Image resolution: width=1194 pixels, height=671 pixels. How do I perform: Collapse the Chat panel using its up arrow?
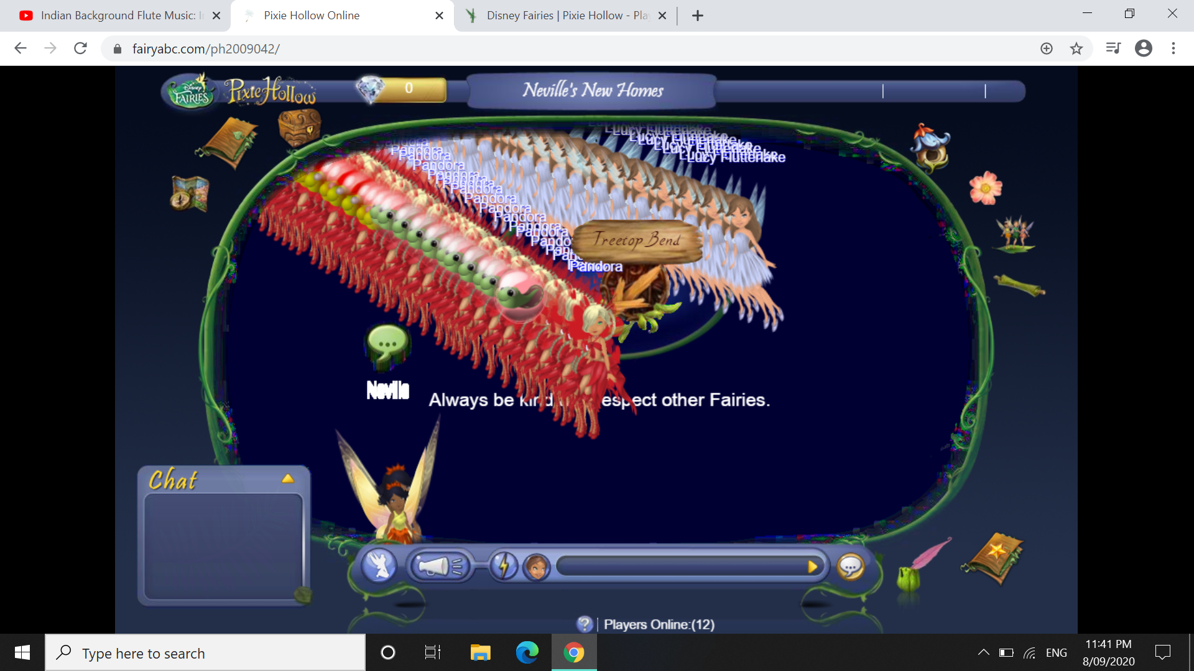(287, 478)
